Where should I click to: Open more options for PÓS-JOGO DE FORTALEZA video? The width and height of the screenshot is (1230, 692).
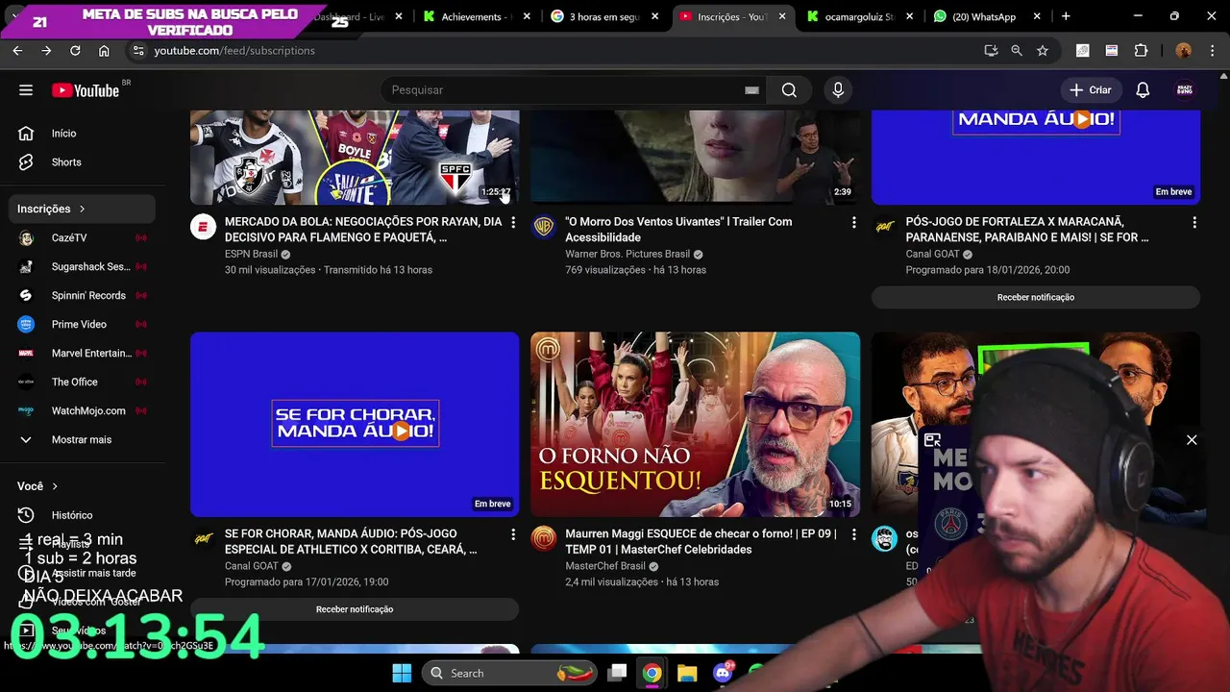click(x=1194, y=222)
